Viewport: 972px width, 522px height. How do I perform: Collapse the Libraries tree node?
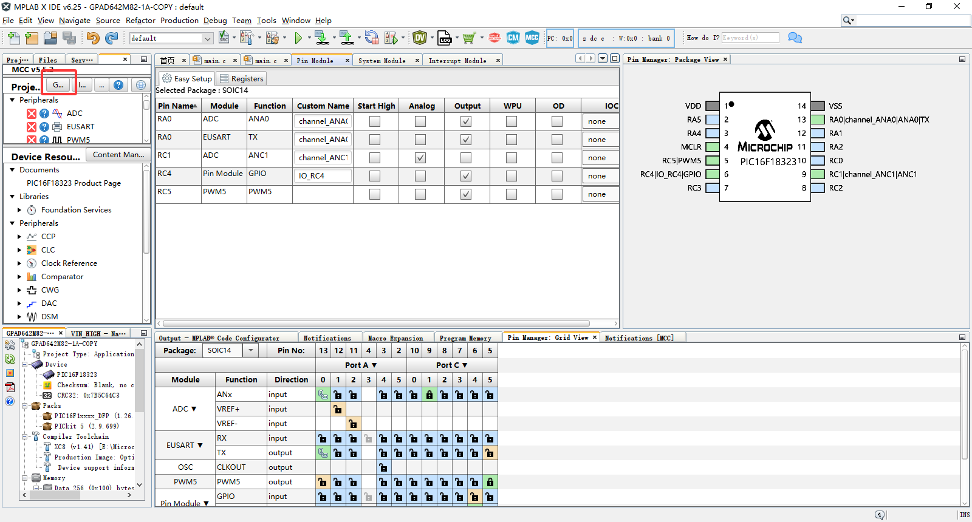12,197
